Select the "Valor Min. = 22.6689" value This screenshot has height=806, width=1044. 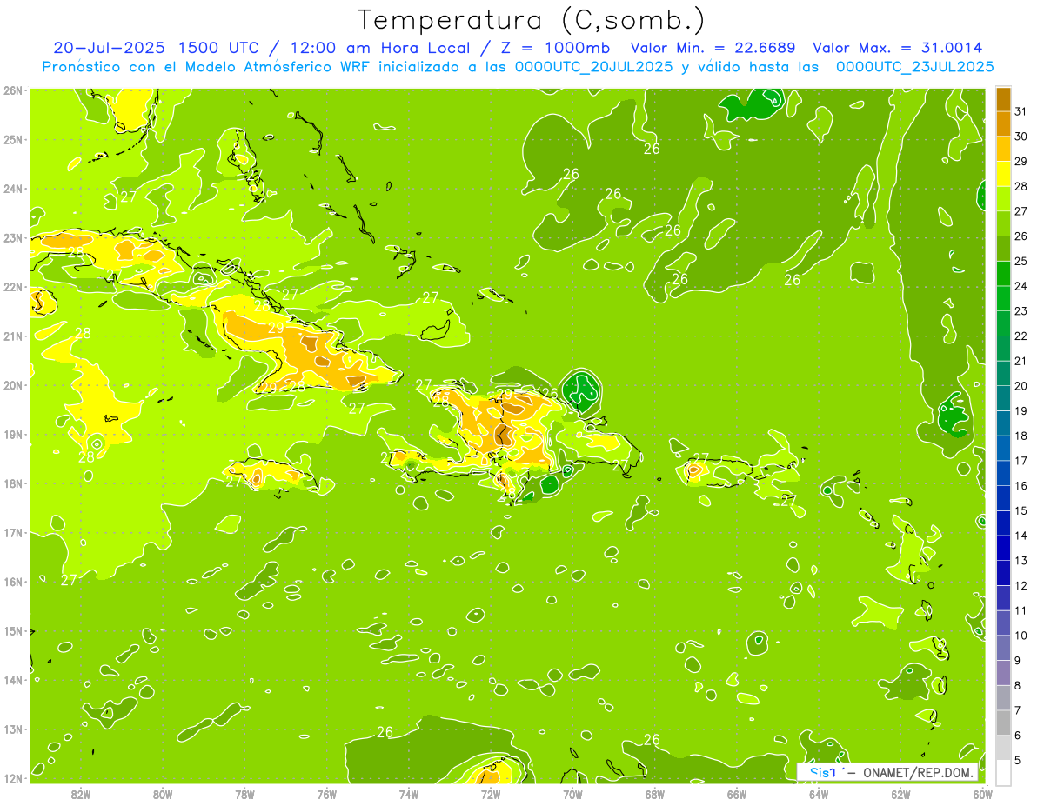(713, 48)
